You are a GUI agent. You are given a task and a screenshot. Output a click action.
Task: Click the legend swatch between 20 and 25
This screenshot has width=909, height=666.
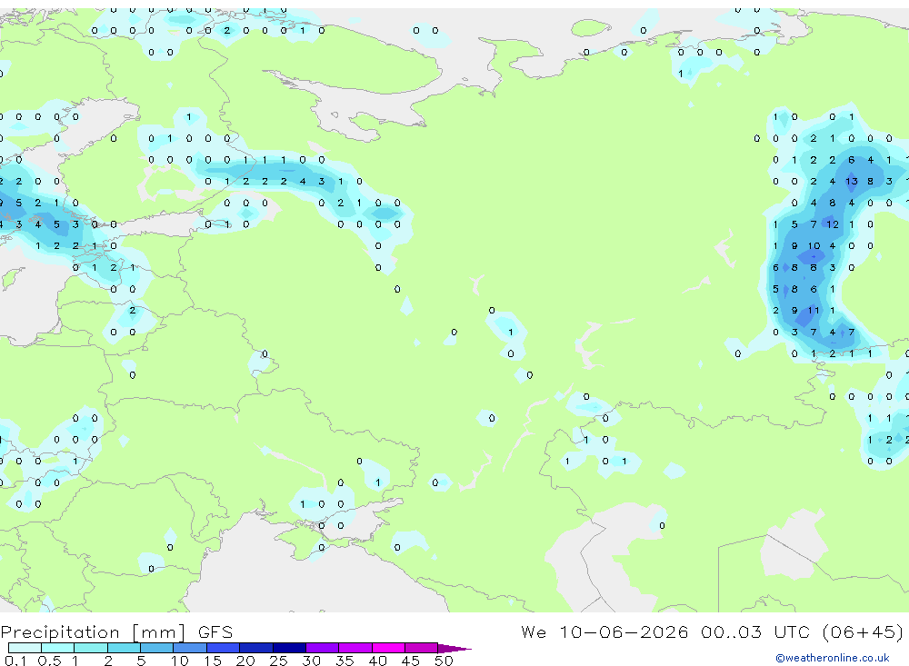256,648
